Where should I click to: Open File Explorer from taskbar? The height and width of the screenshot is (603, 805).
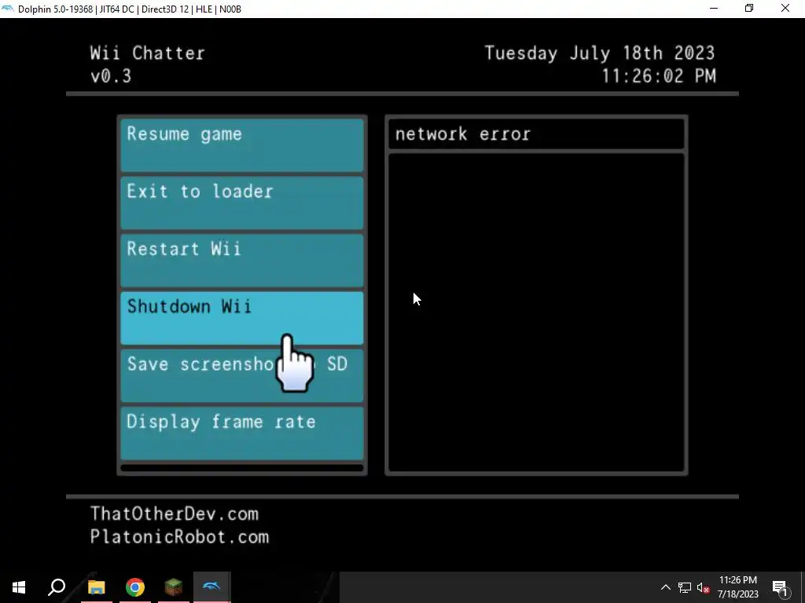click(x=96, y=587)
